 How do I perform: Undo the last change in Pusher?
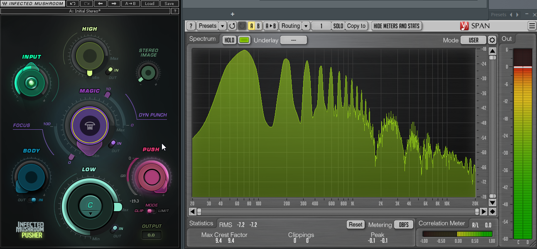(x=72, y=4)
